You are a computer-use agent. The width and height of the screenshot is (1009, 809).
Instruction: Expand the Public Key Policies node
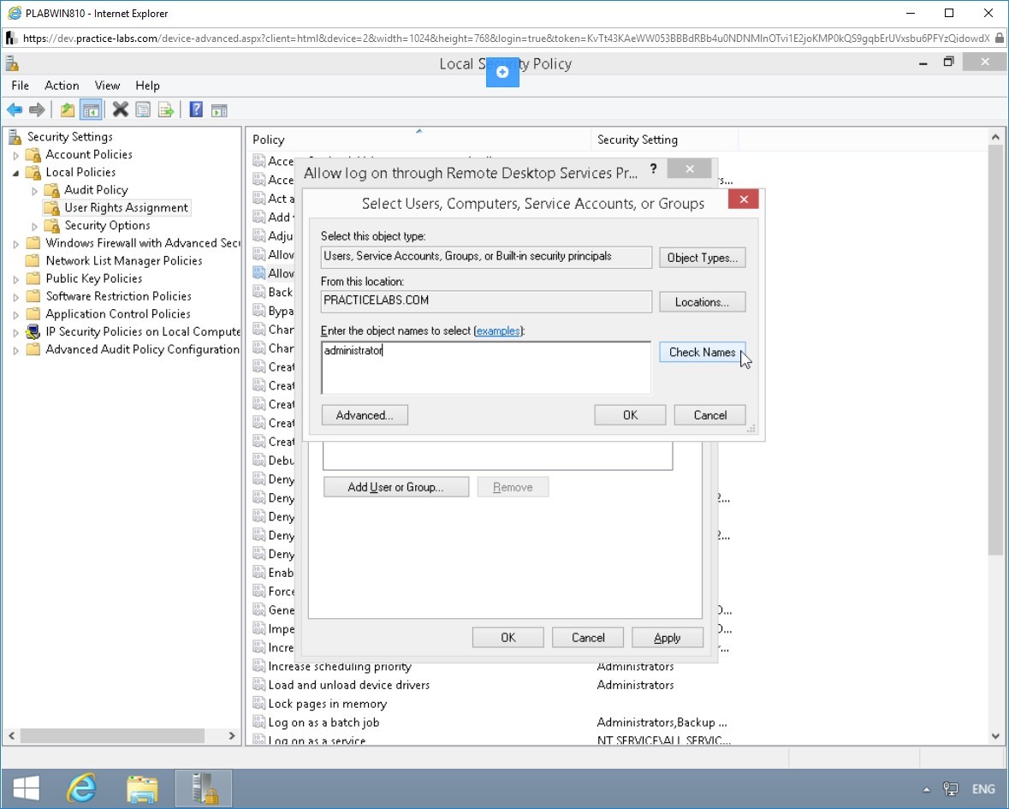click(x=16, y=279)
